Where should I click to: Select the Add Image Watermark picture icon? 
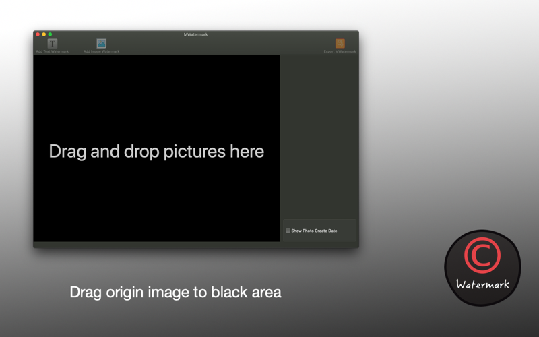tap(102, 43)
